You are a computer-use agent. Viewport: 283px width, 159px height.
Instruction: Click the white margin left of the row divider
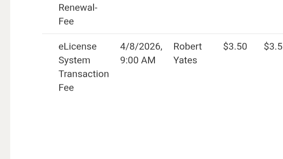click(x=26, y=34)
